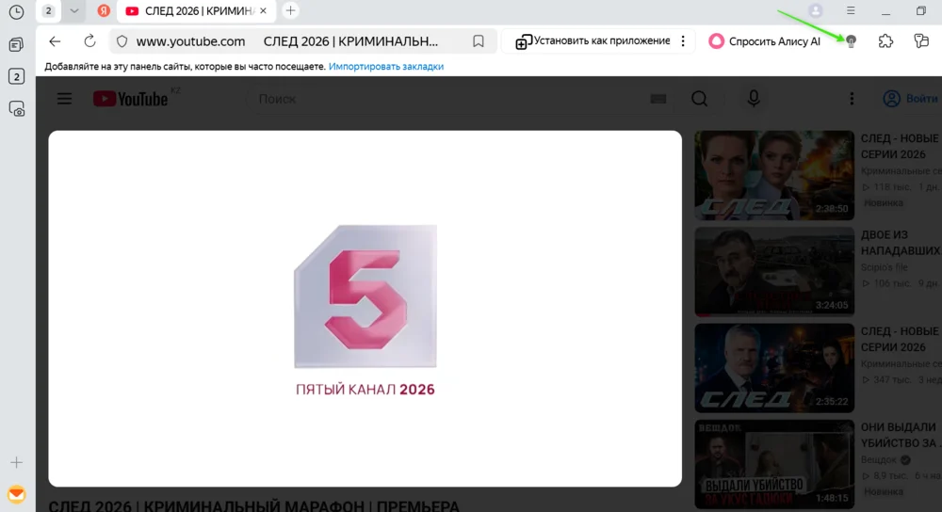Click Спросить Алису AI button
Viewport: 942px width, 512px height.
(x=764, y=41)
